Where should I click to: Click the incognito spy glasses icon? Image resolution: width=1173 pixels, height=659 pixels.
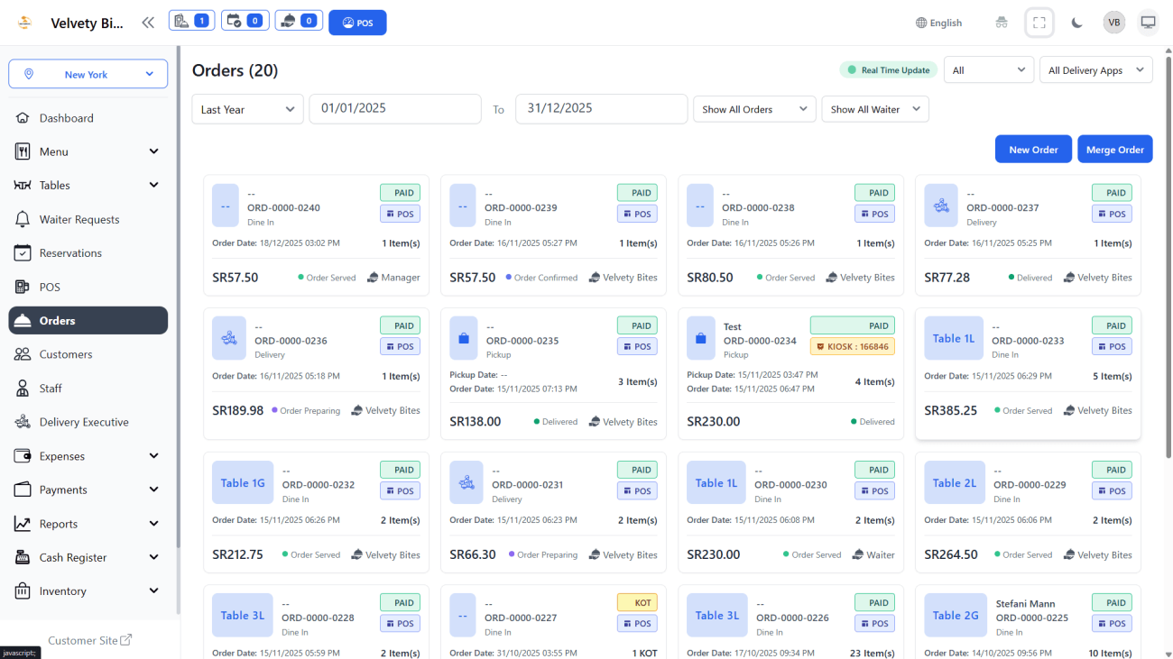(x=1002, y=23)
